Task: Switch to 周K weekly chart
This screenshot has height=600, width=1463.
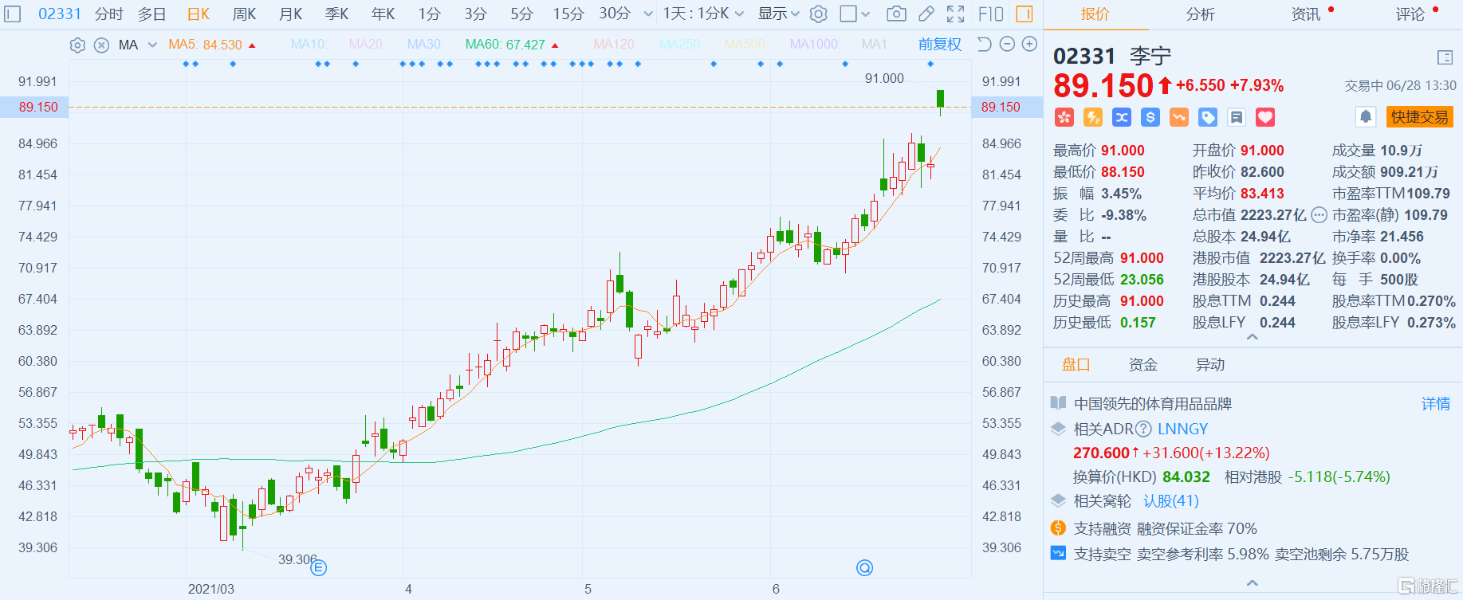Action: (x=245, y=14)
